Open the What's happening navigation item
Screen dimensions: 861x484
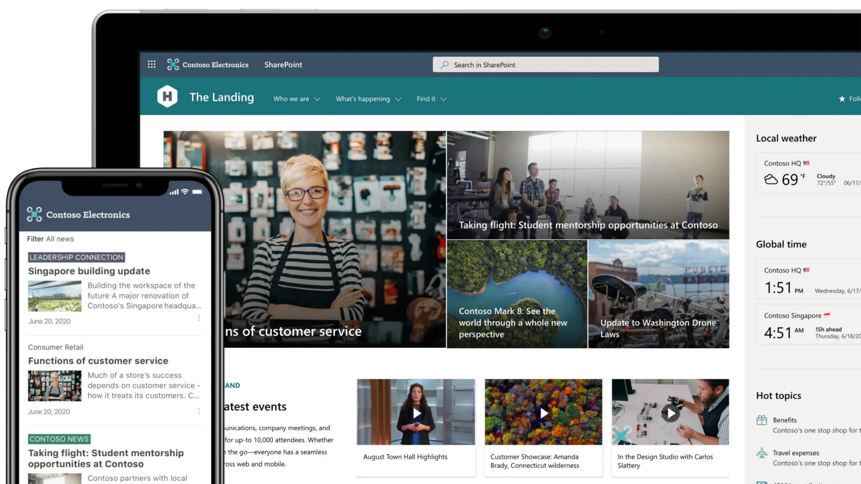(363, 99)
